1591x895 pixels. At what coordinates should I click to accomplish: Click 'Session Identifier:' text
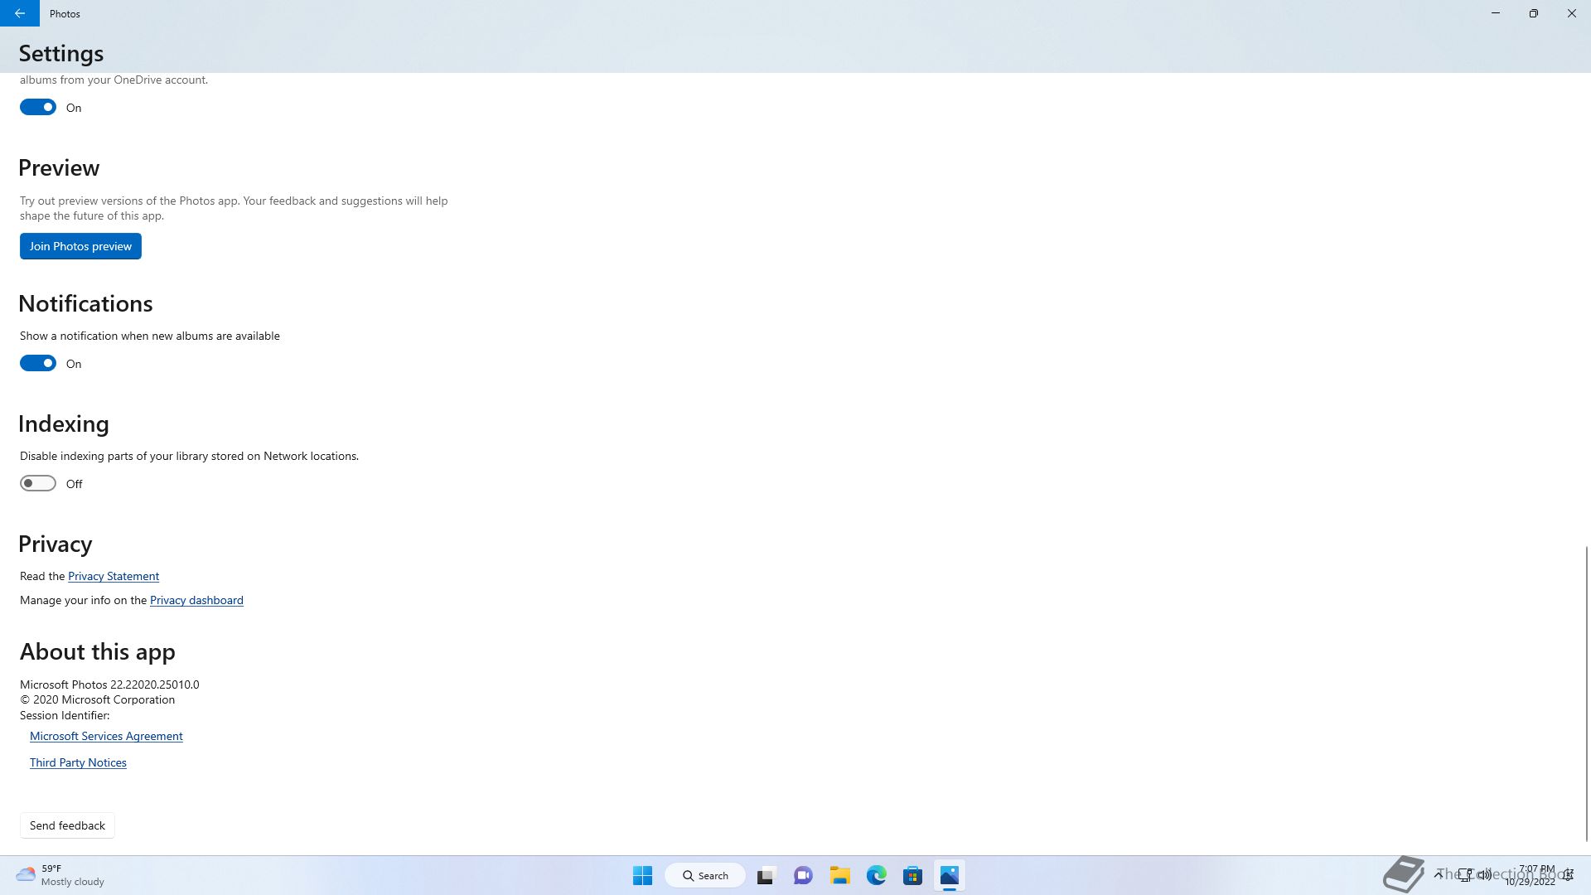[x=65, y=715]
